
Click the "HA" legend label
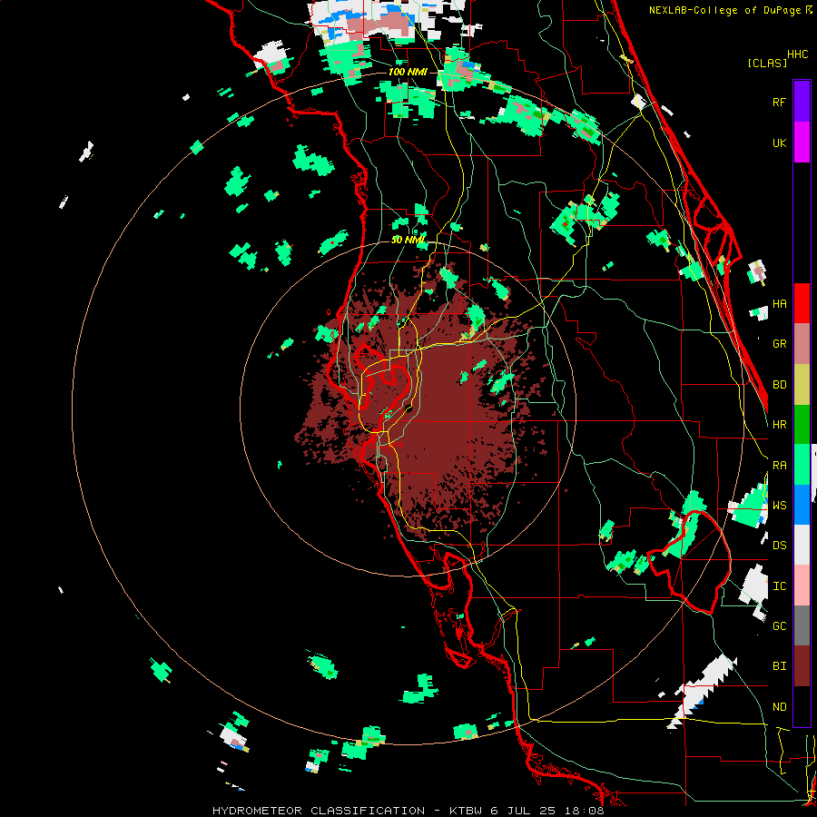[779, 304]
